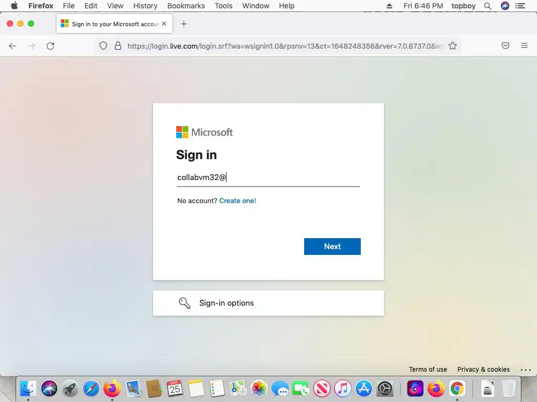Click the Create one! link
The height and width of the screenshot is (402, 537).
[238, 200]
